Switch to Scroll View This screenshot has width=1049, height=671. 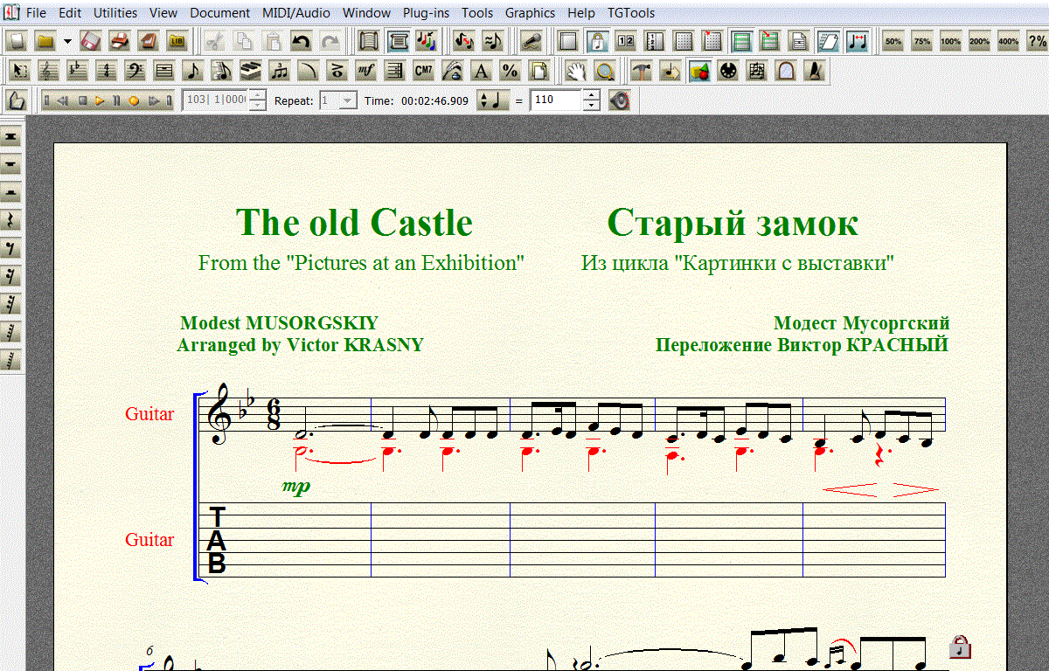coord(369,41)
